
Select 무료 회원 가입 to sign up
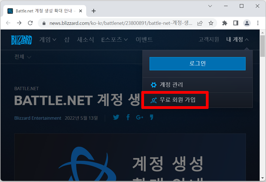coord(198,100)
